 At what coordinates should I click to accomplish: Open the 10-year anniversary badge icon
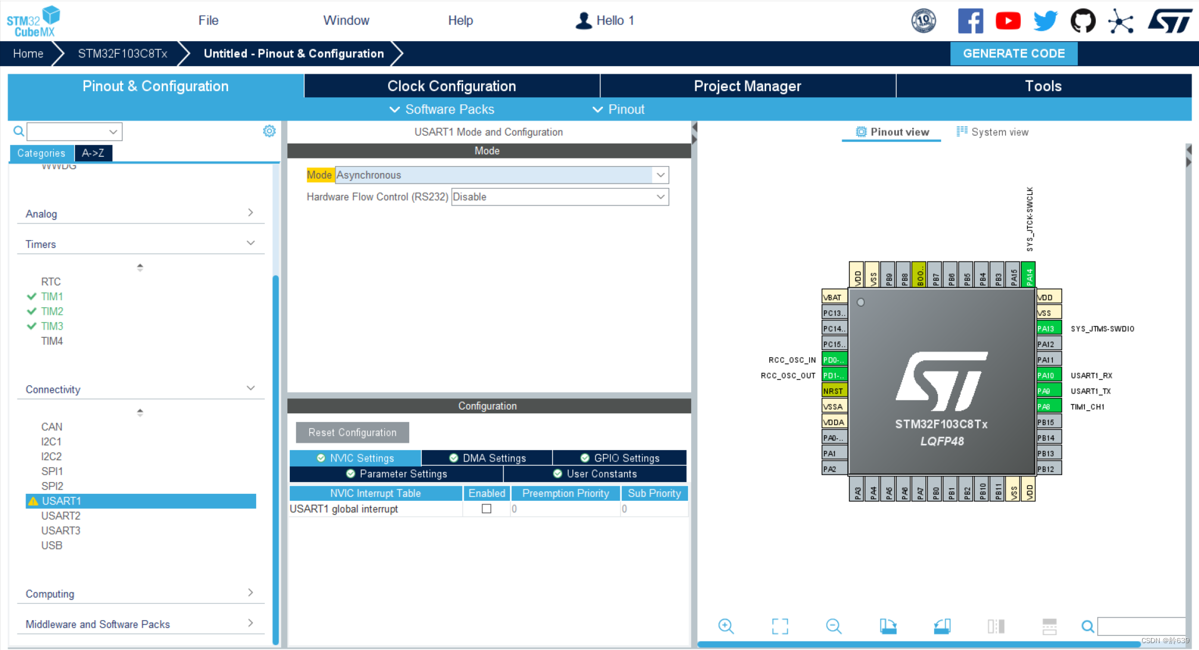(x=923, y=21)
